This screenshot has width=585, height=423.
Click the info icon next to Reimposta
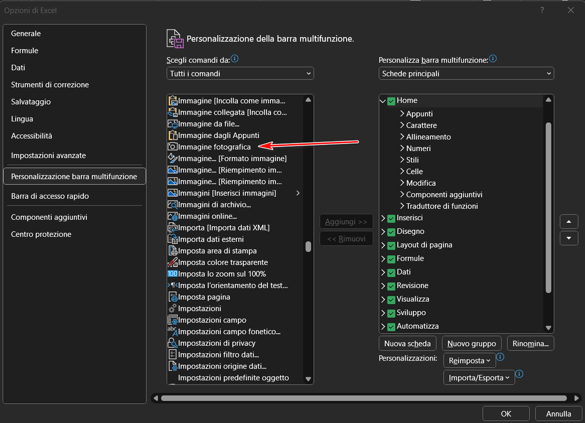[500, 357]
